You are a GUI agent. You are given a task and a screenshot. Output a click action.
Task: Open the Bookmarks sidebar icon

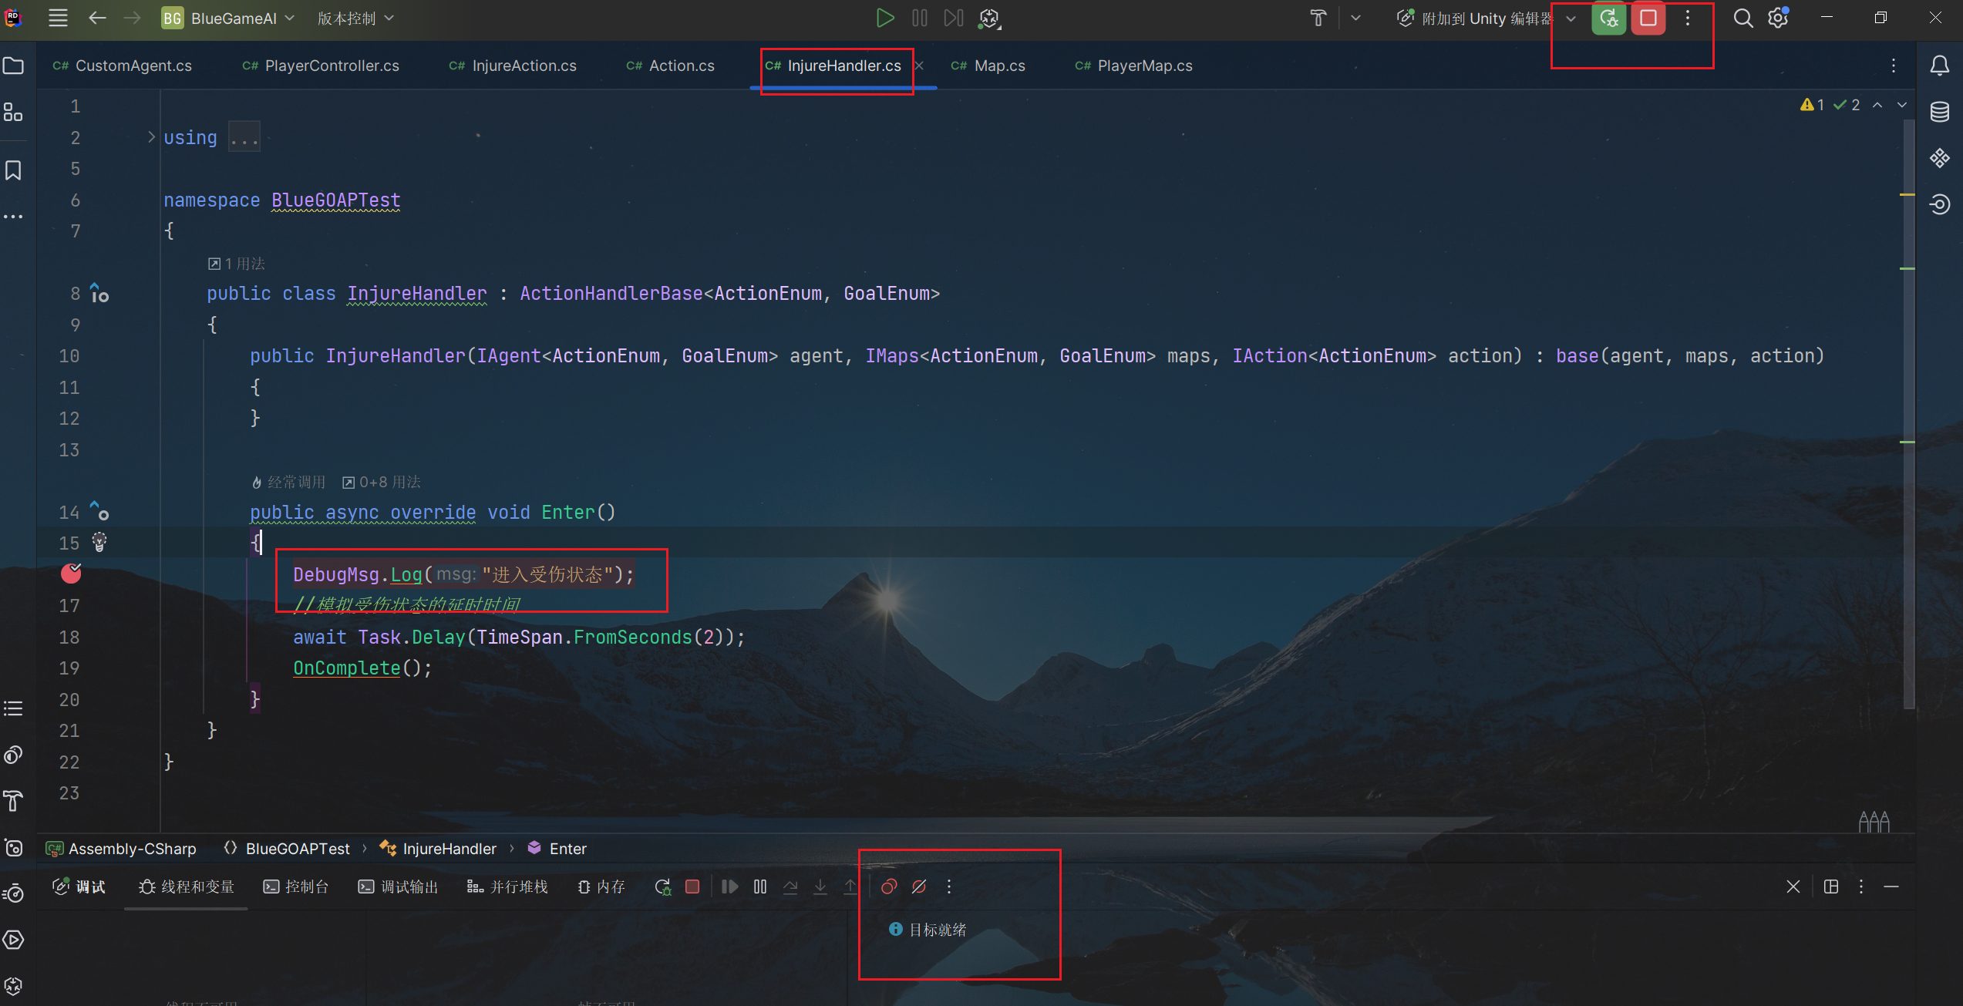13,170
